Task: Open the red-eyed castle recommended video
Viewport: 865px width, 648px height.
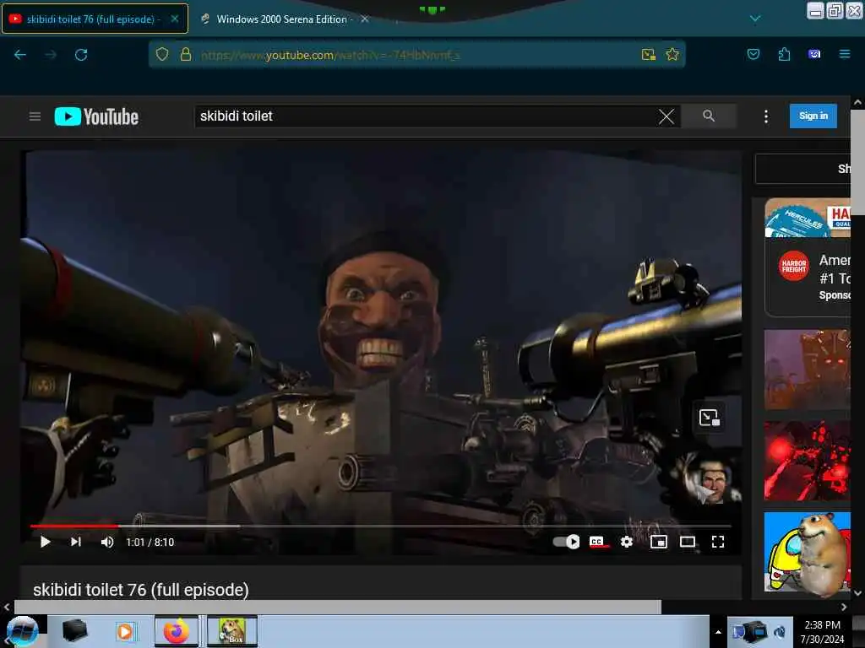Action: [808, 370]
